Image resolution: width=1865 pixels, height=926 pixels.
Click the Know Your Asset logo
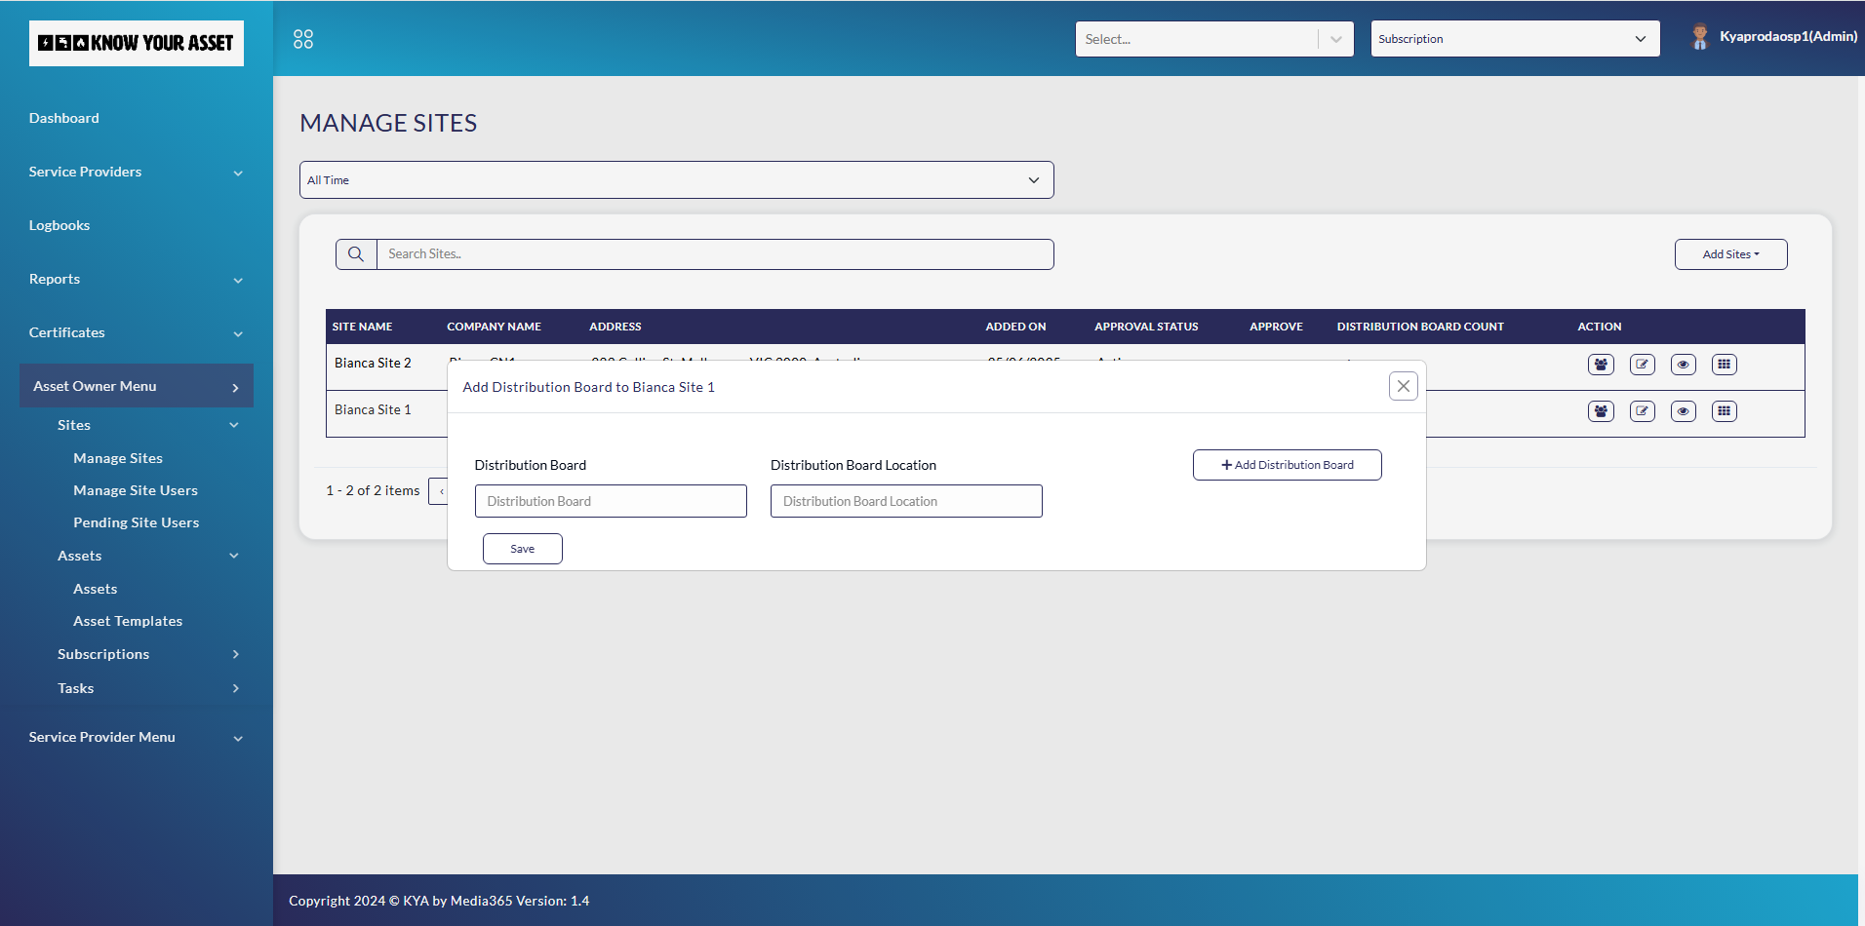pos(137,43)
